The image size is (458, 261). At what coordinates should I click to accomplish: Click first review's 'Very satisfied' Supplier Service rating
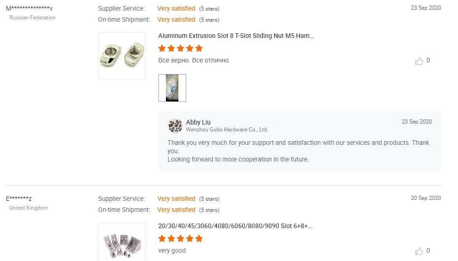coord(176,8)
